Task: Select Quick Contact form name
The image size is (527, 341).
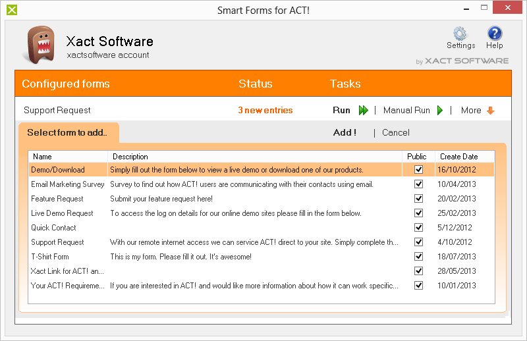Action: [53, 228]
